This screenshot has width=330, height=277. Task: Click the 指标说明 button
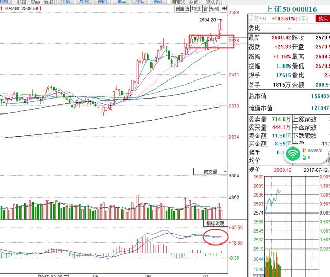pyautogui.click(x=216, y=223)
